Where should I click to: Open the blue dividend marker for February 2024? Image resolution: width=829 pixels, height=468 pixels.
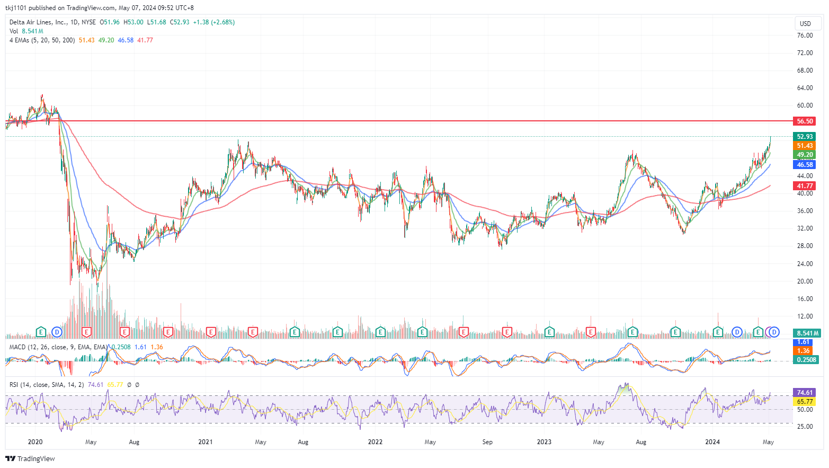tap(737, 332)
